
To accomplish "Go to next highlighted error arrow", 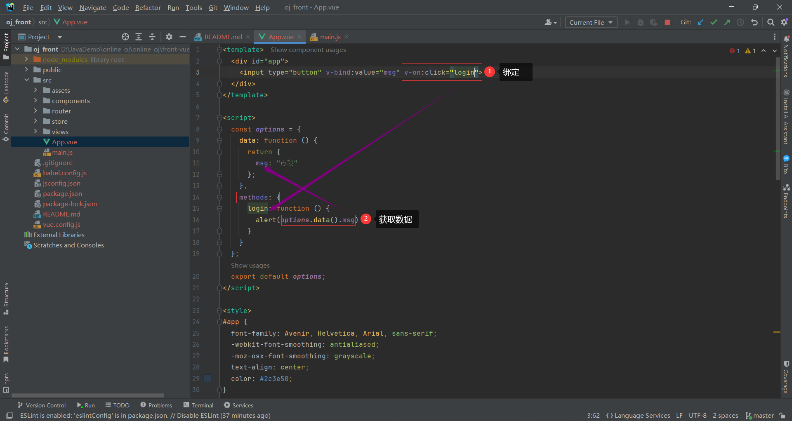I will pyautogui.click(x=775, y=51).
